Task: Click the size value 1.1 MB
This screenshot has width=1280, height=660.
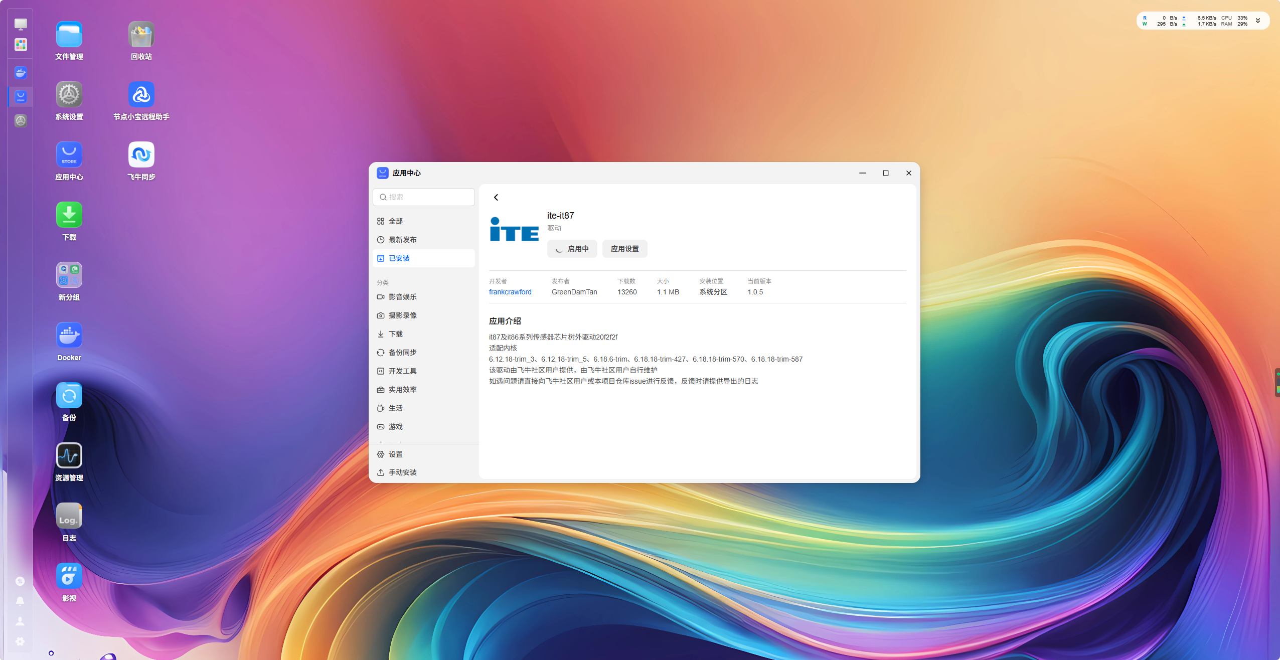Action: point(668,292)
